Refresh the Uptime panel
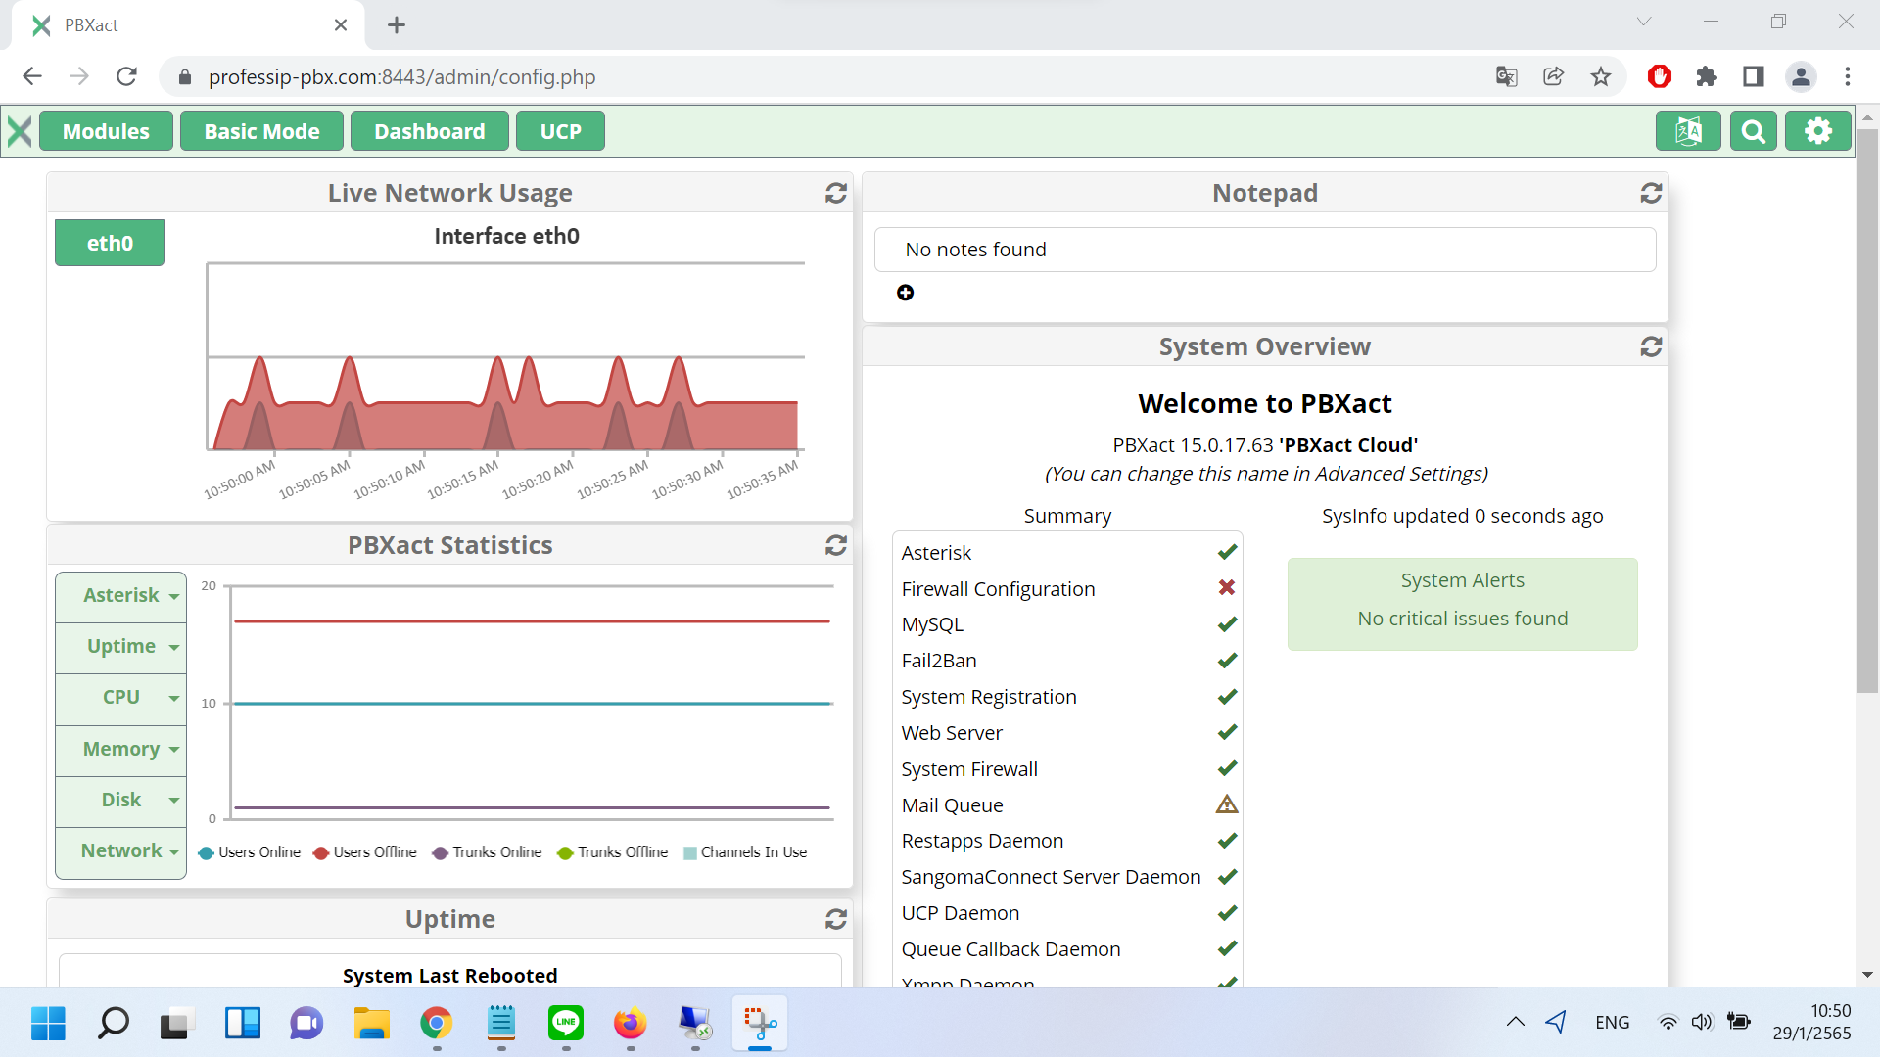 (x=836, y=919)
